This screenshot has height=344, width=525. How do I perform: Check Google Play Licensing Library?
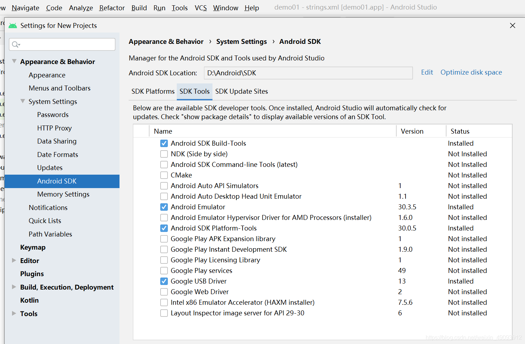coord(164,260)
